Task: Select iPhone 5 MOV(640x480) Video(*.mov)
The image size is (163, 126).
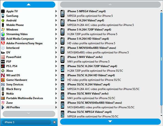Action: click(x=110, y=50)
